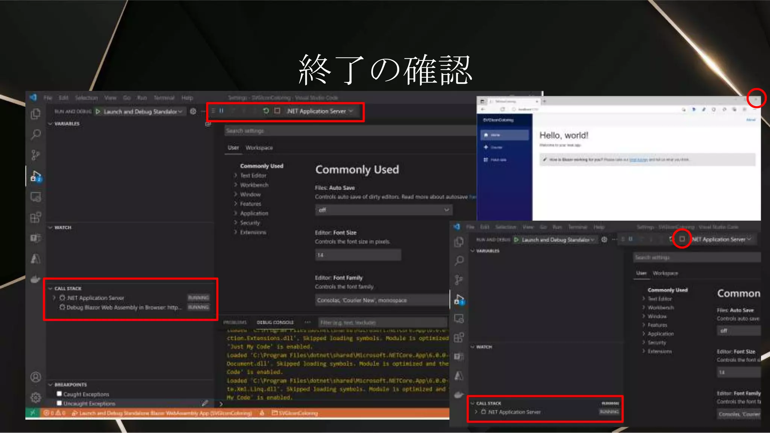Pause the debug session from debug toolbar

point(221,111)
